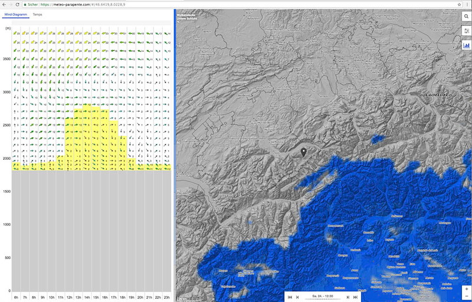Select the 19h column label
The height and width of the screenshot is (302, 472).
(x=131, y=297)
